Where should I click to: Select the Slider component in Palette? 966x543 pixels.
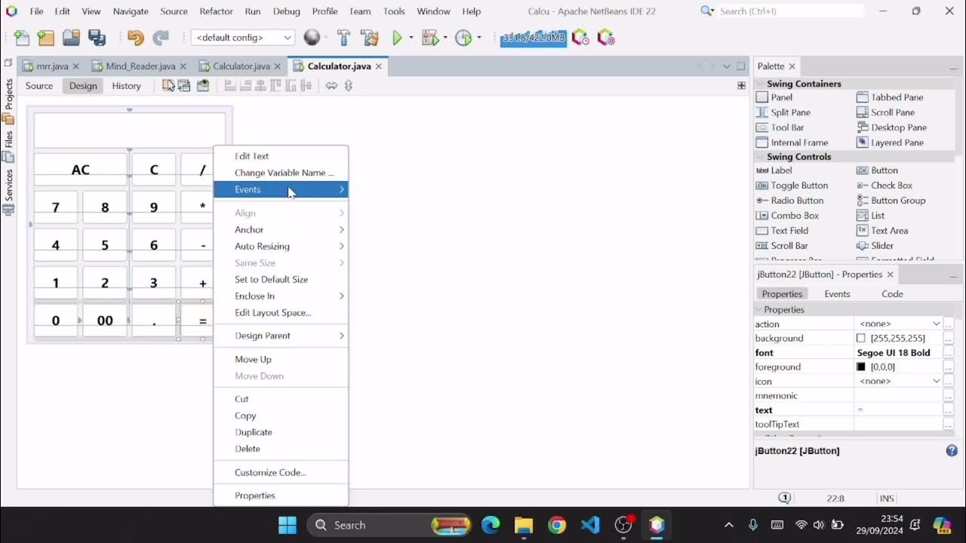click(875, 246)
